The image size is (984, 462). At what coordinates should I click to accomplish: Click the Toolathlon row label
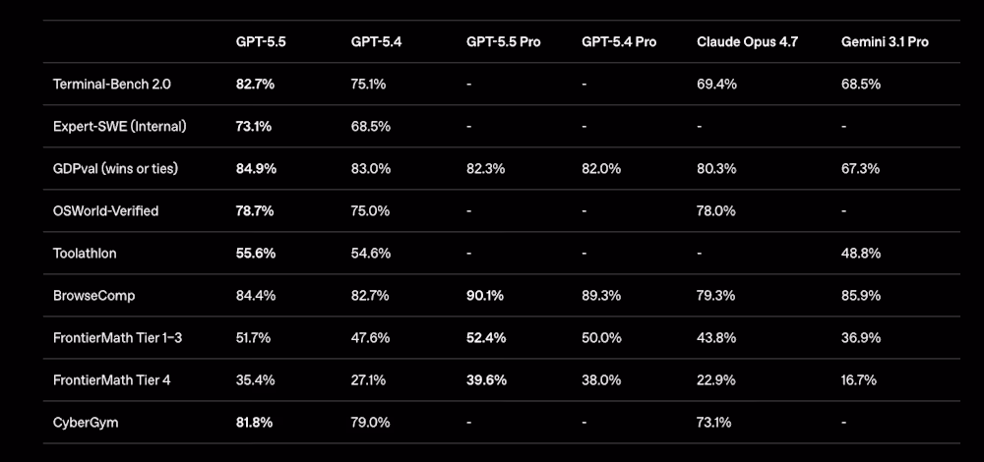(x=85, y=254)
